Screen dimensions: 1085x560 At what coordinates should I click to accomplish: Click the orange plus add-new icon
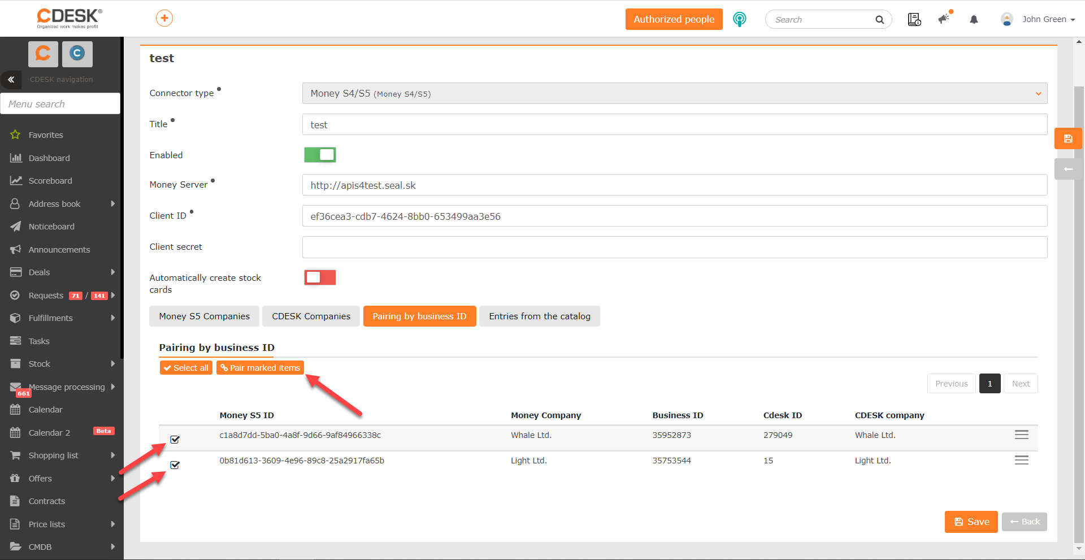click(164, 19)
